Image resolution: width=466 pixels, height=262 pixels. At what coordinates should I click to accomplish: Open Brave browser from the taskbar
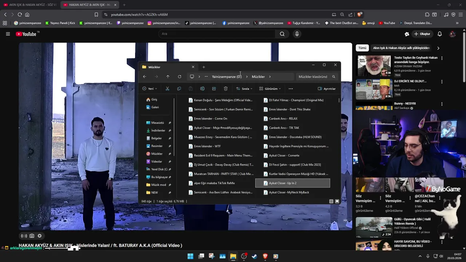coord(265,256)
